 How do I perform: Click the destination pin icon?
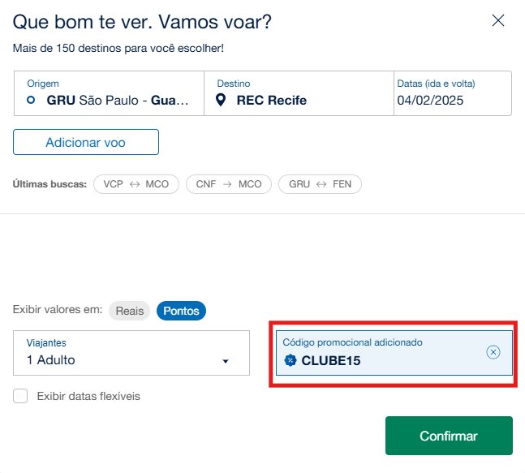(221, 100)
